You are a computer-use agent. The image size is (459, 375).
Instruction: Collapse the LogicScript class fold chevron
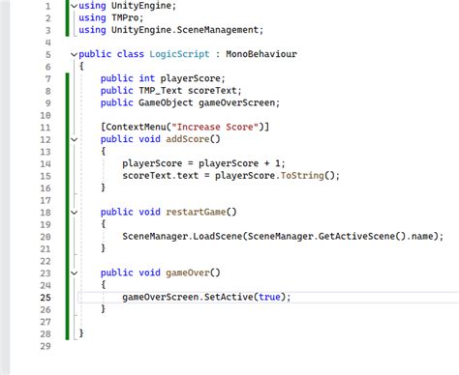tap(75, 54)
